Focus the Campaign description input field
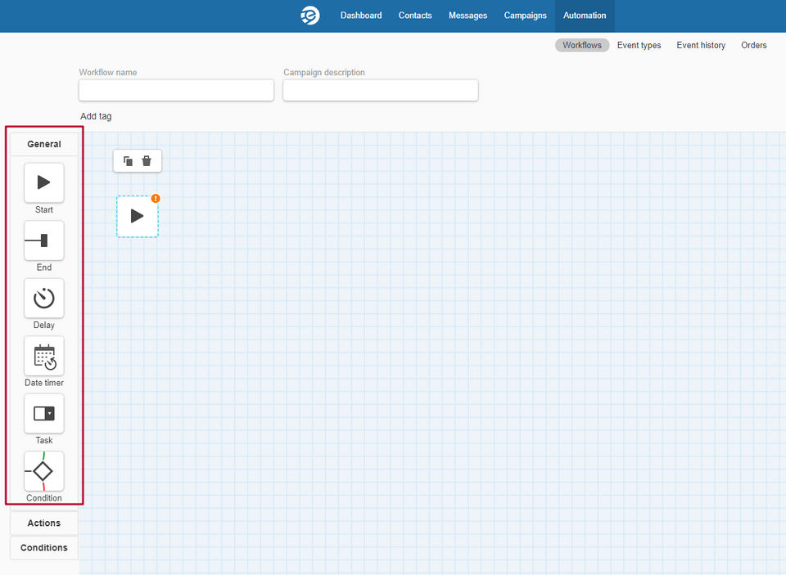Viewport: 786px width, 575px height. click(x=381, y=90)
